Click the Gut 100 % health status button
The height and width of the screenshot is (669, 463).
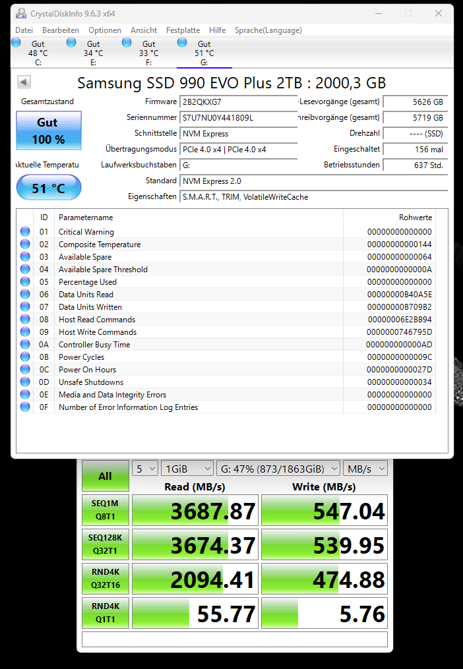click(x=49, y=131)
